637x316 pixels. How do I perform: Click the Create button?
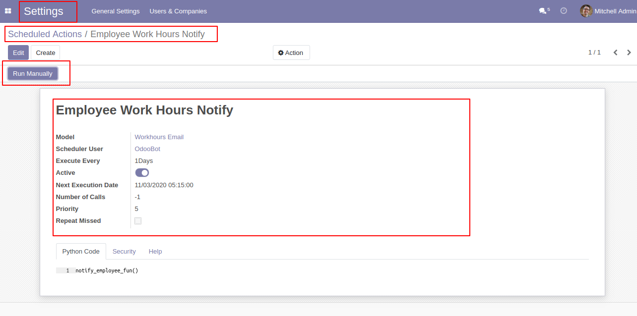[46, 53]
